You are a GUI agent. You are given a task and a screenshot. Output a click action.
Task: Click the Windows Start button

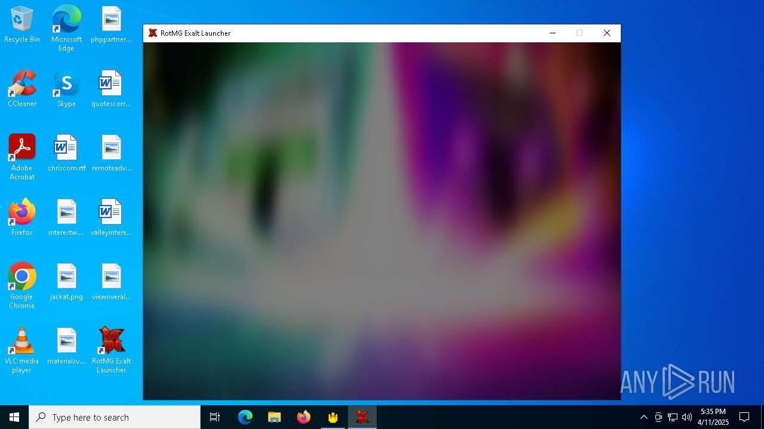click(x=14, y=417)
